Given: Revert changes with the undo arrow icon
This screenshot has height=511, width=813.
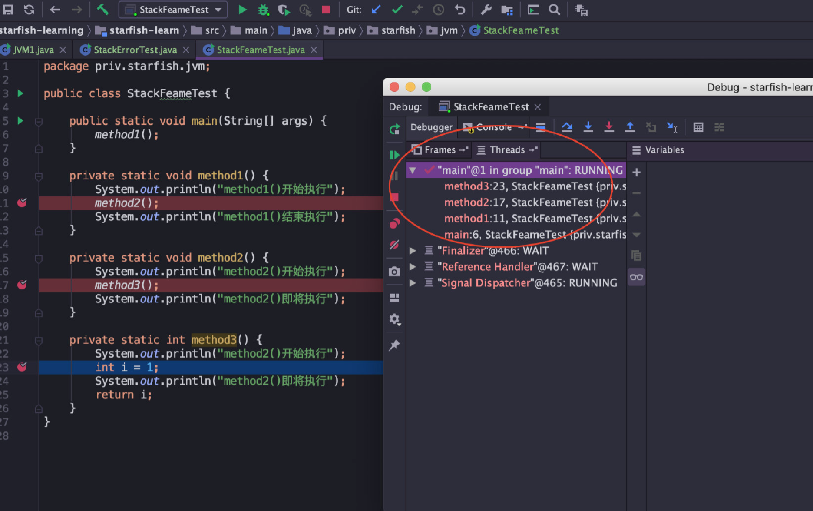Looking at the screenshot, I should [x=460, y=10].
